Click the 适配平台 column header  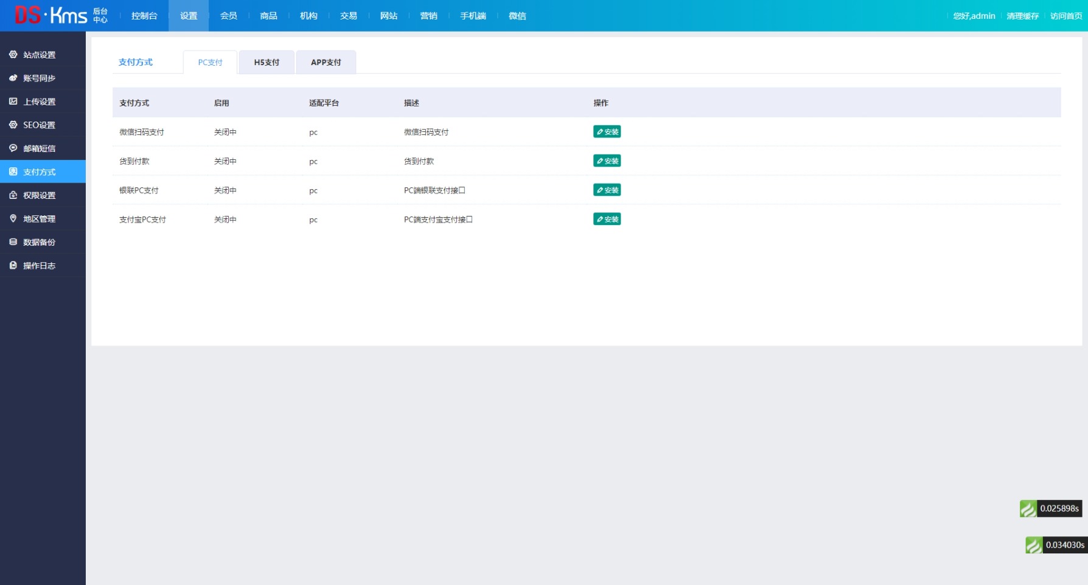[324, 103]
